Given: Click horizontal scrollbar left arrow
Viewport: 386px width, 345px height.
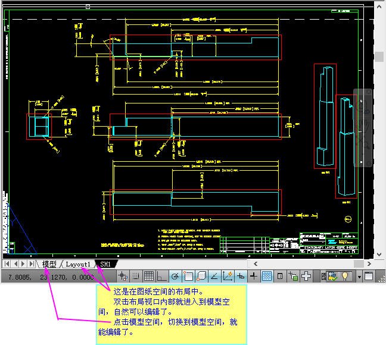Looking at the screenshot, I should (x=255, y=264).
